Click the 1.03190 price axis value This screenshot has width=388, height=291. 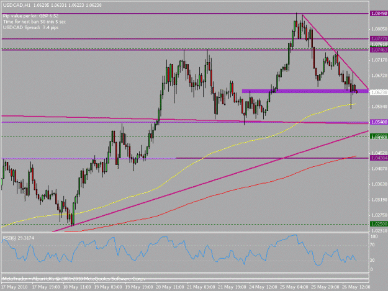[x=379, y=200]
